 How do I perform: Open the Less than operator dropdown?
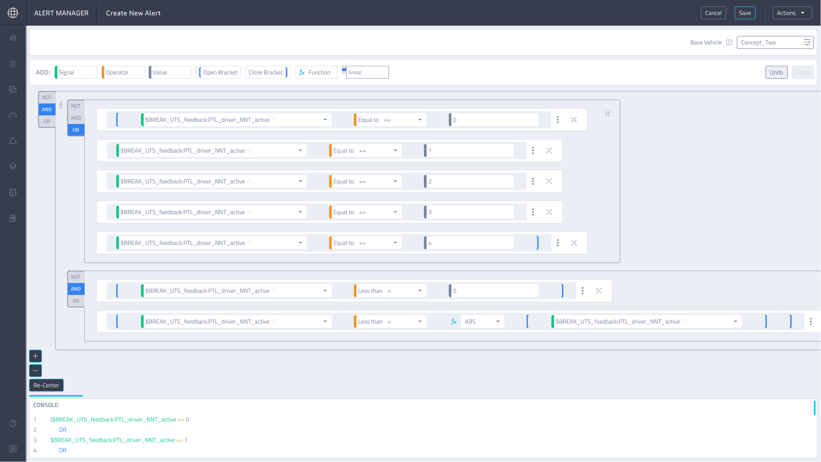tap(389, 291)
